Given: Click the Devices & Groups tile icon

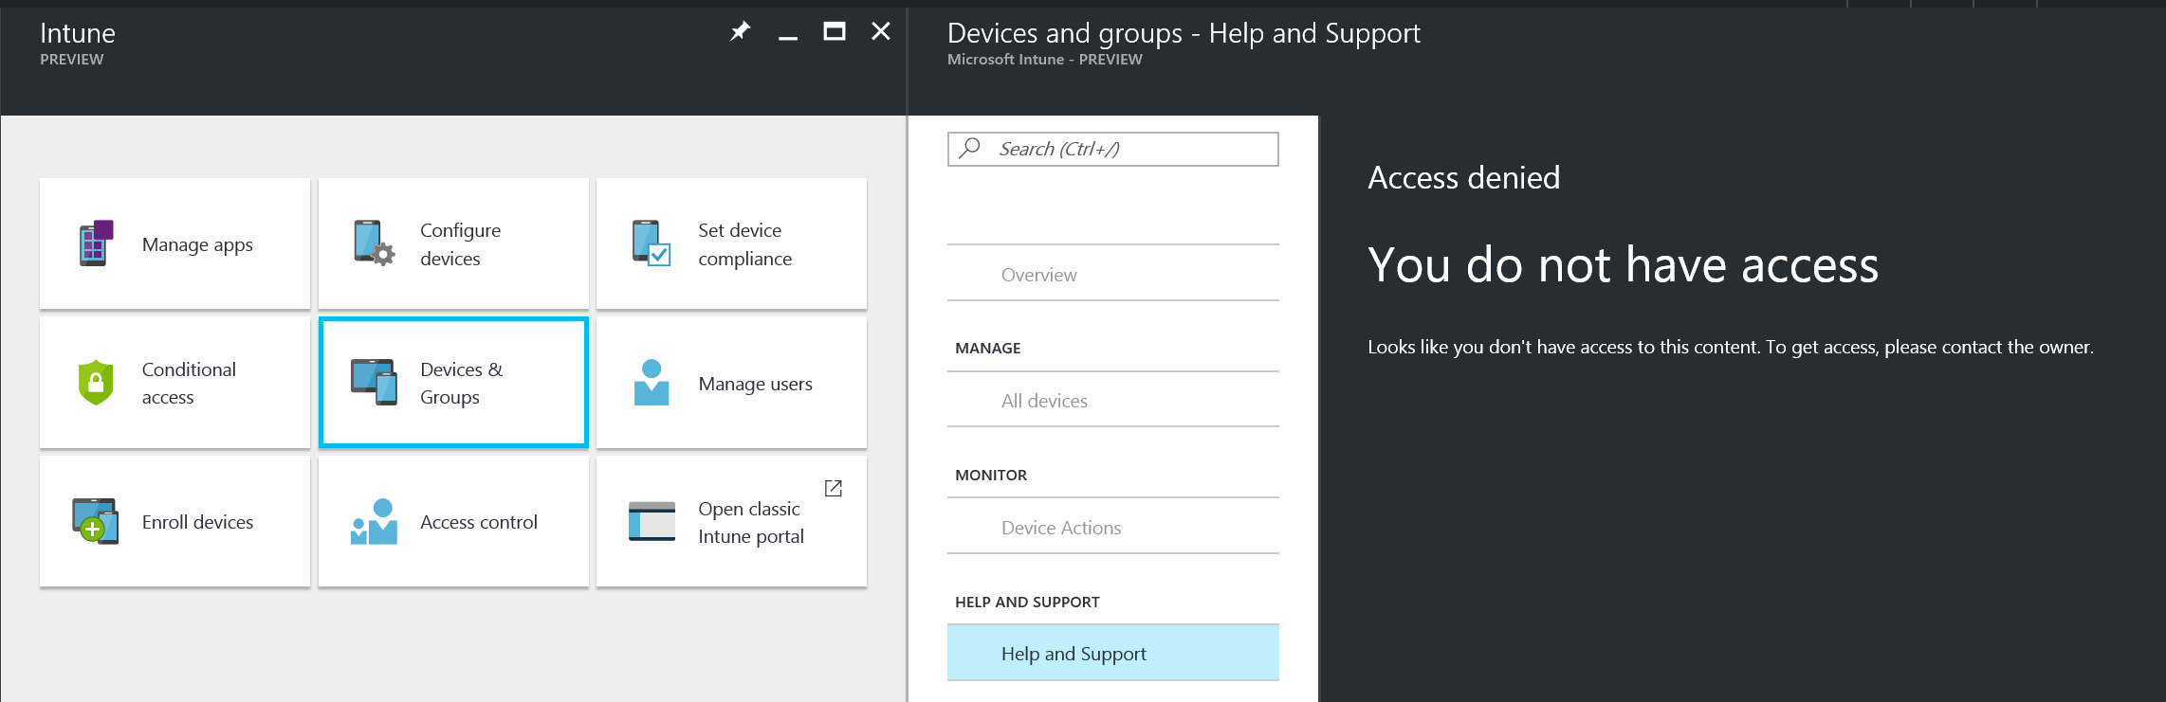Looking at the screenshot, I should (374, 383).
